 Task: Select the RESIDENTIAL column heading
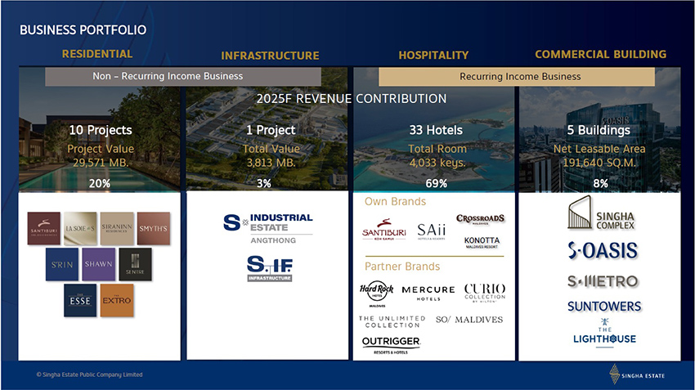[x=96, y=54]
